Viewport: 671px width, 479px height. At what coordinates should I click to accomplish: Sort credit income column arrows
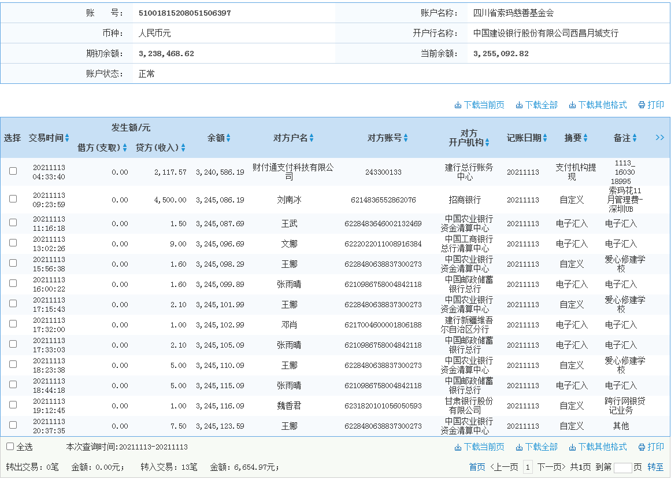coord(183,148)
